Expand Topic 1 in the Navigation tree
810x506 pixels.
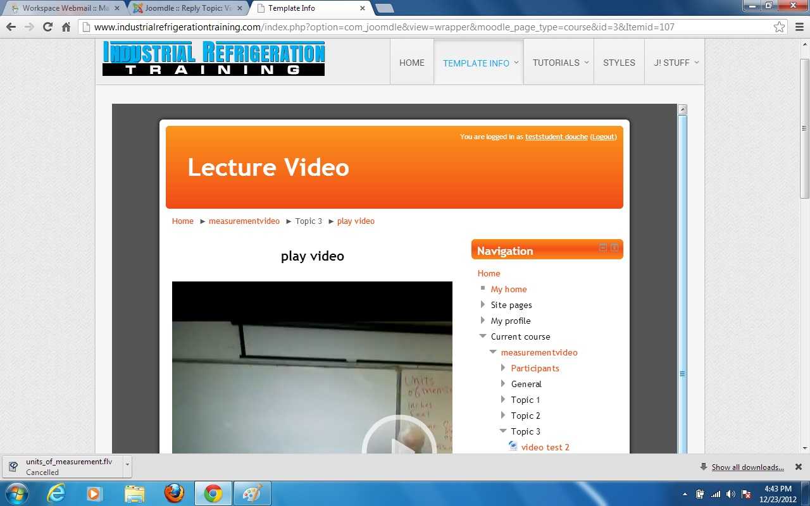point(503,400)
